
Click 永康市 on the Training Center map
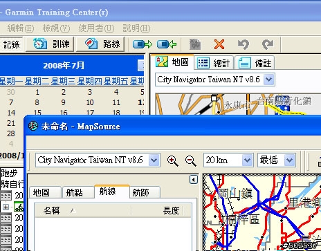pos(237,105)
